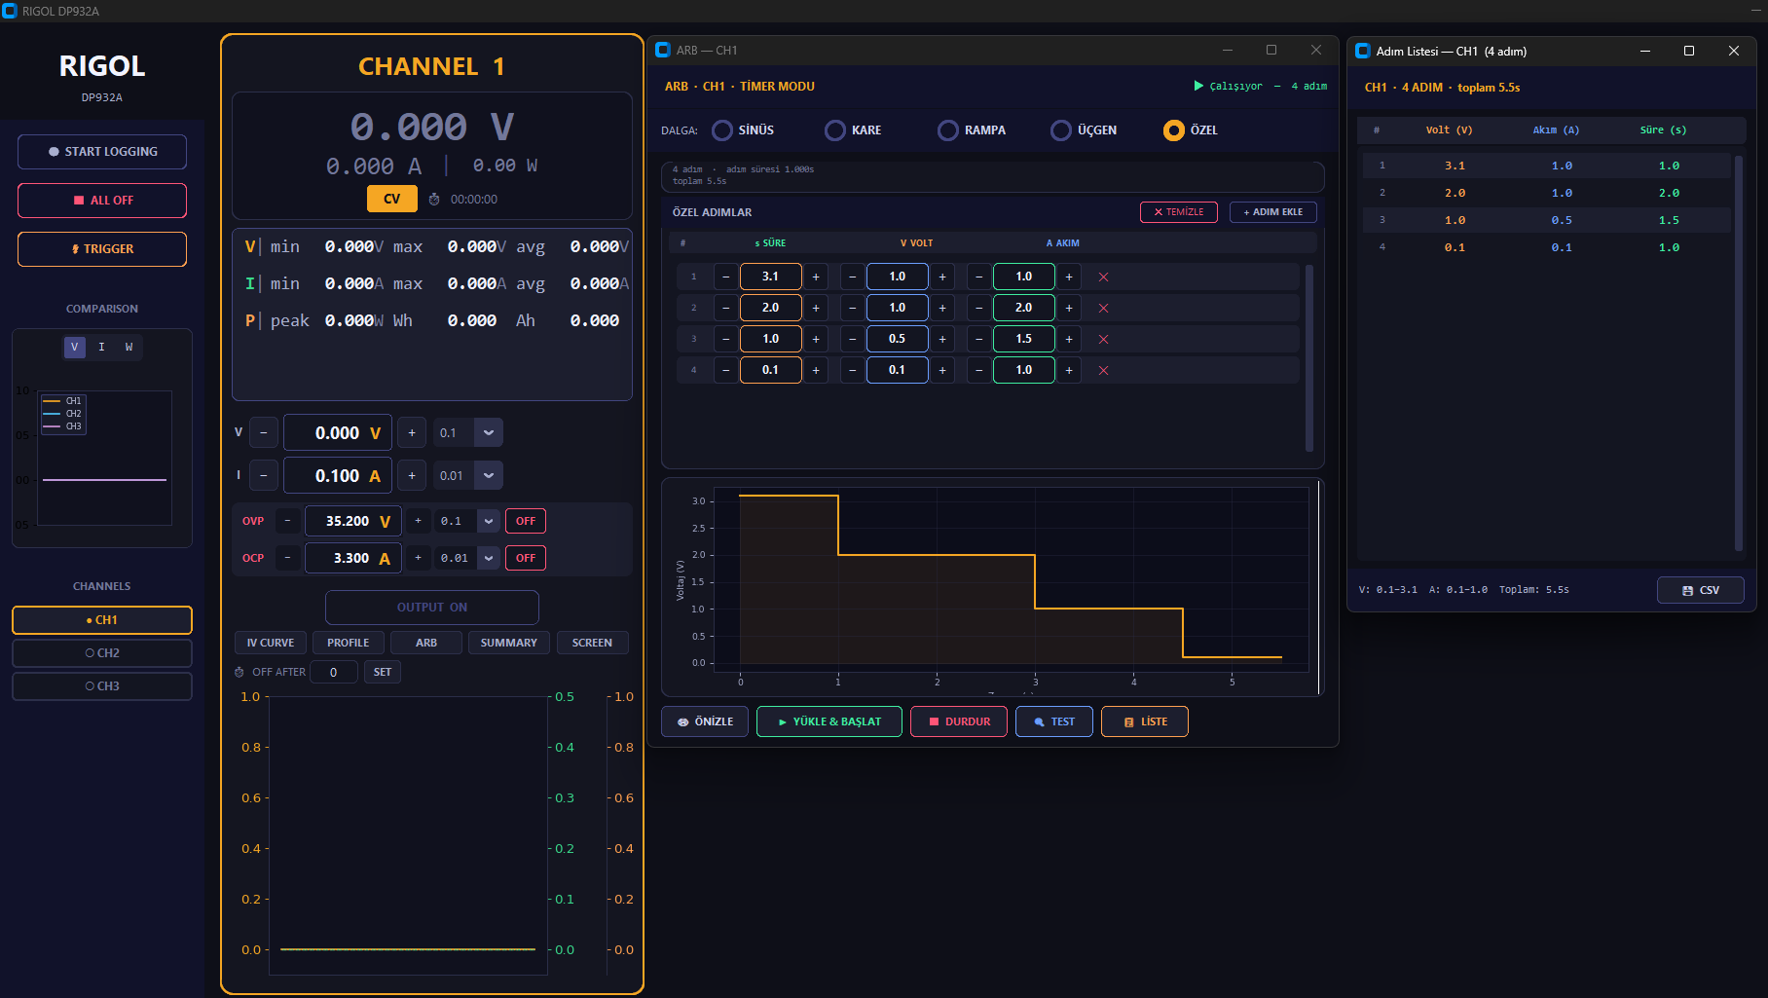Delete step 1 with its X icon
Viewport: 1768px width, 998px height.
pos(1103,277)
